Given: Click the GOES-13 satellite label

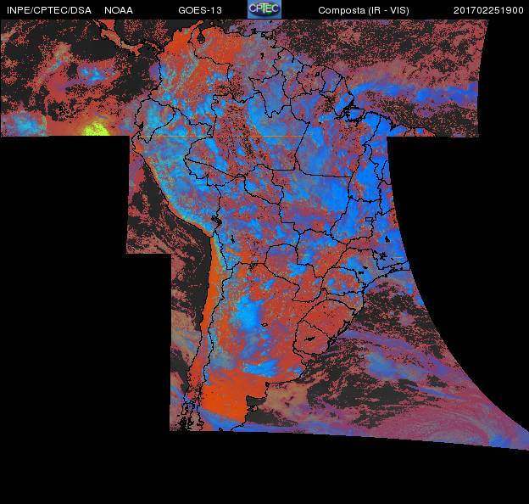Looking at the screenshot, I should point(200,10).
